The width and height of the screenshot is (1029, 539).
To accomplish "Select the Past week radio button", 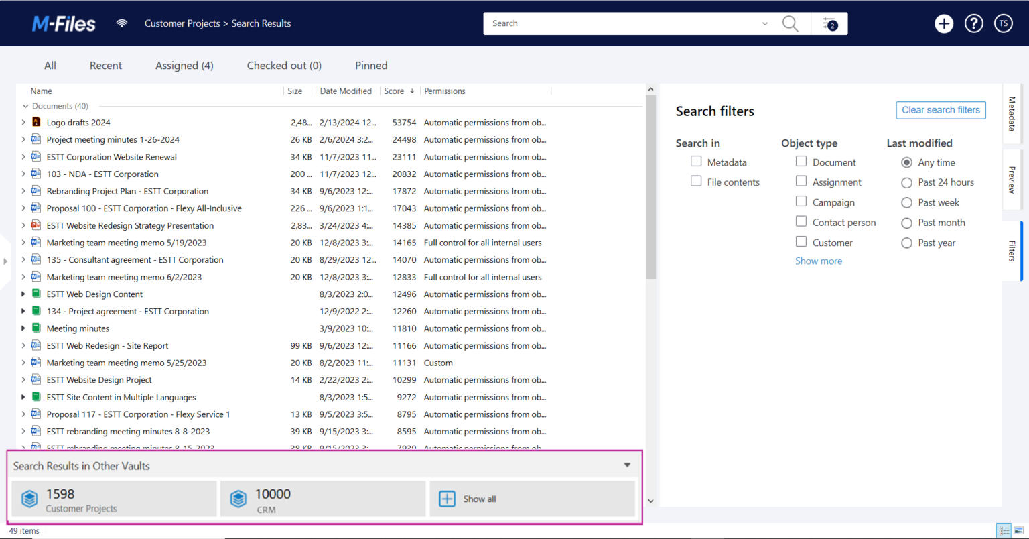I will [x=906, y=202].
